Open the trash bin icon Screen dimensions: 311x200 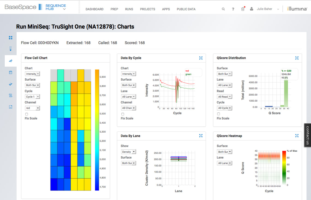[243, 9]
